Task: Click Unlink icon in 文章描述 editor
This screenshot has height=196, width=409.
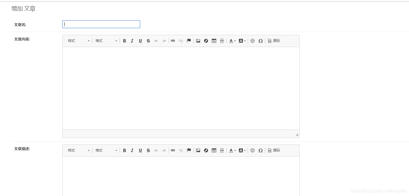Action: click(181, 150)
